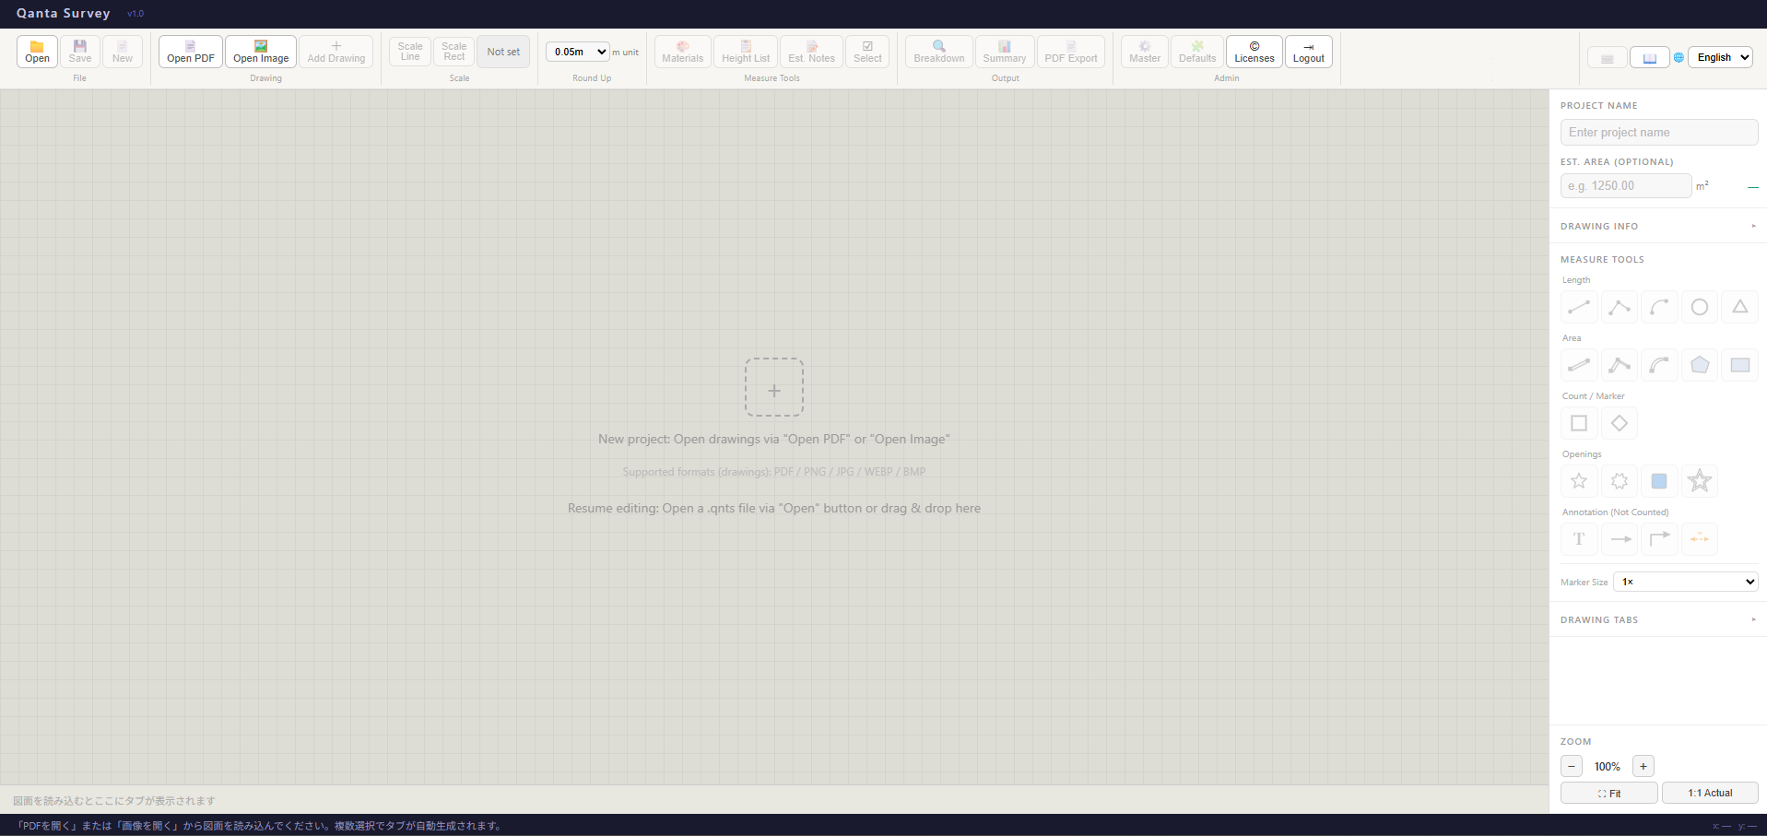
Task: Select the burst star opening tool
Action: coord(1620,481)
